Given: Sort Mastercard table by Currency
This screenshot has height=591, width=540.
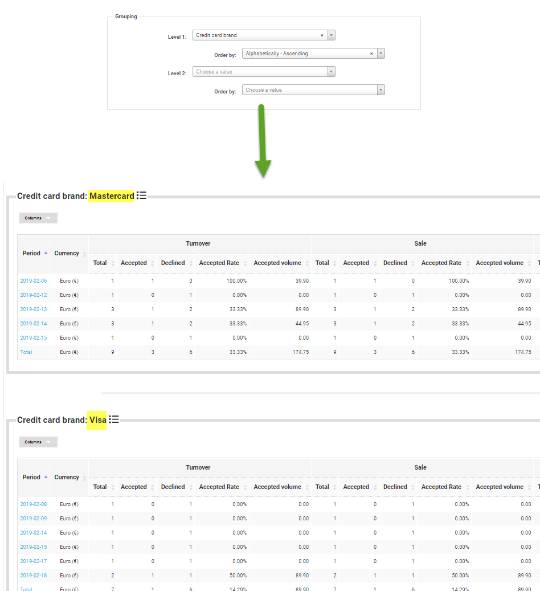Looking at the screenshot, I should pyautogui.click(x=69, y=253).
